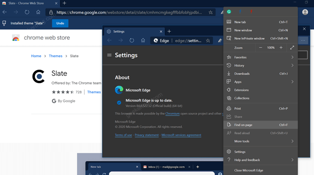
Task: Expand the History submenu
Action: 260,66
